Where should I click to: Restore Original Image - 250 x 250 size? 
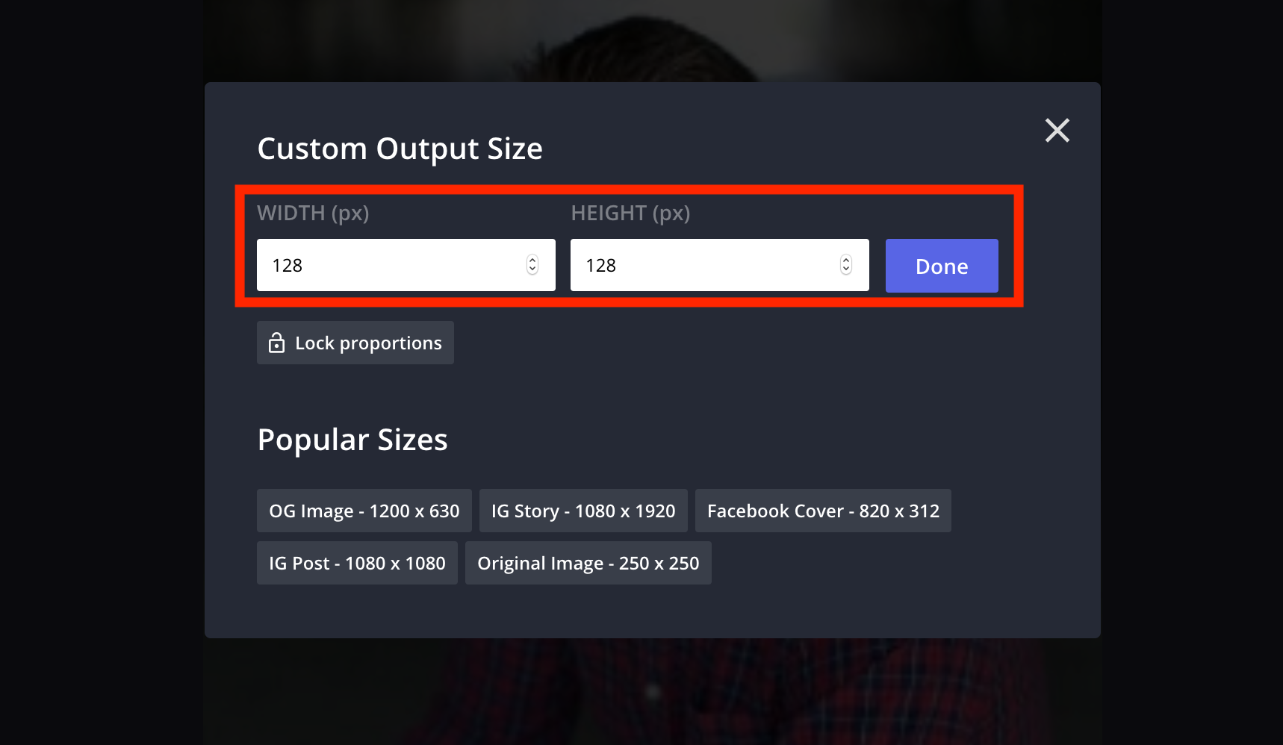pos(588,563)
